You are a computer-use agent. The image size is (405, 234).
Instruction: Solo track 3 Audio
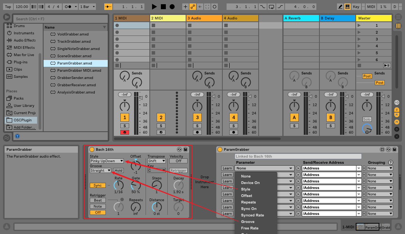[197, 126]
